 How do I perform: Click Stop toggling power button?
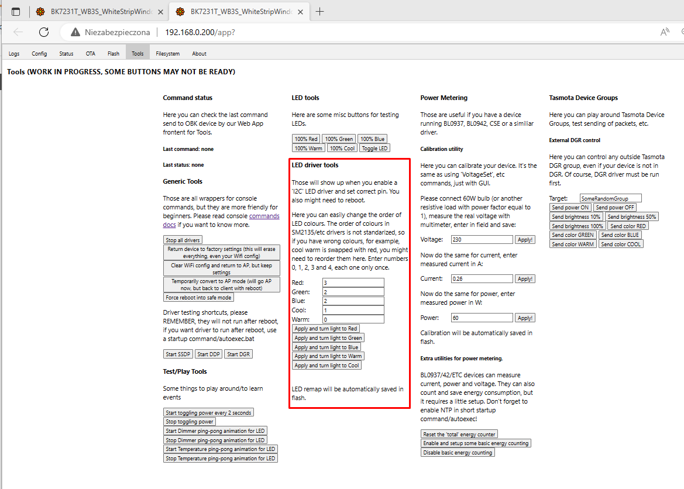190,422
